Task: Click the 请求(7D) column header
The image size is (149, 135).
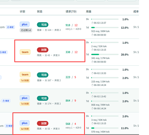Action: click(x=71, y=12)
